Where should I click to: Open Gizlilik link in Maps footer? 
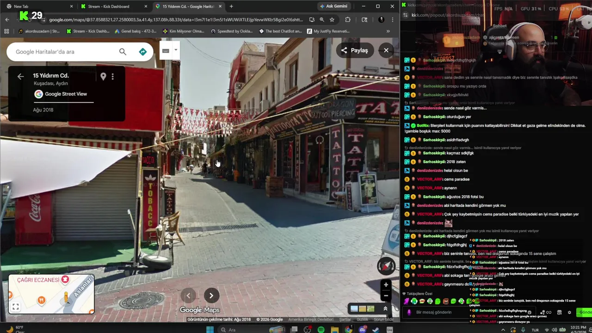tap(362, 320)
